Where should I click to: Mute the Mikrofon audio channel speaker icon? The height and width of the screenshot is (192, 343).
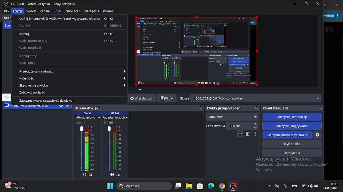84,174
